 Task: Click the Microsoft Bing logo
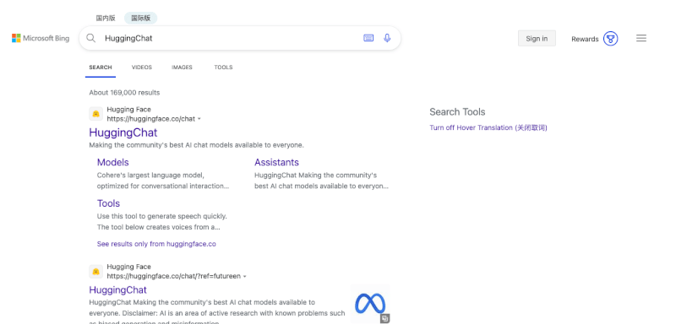pos(41,38)
